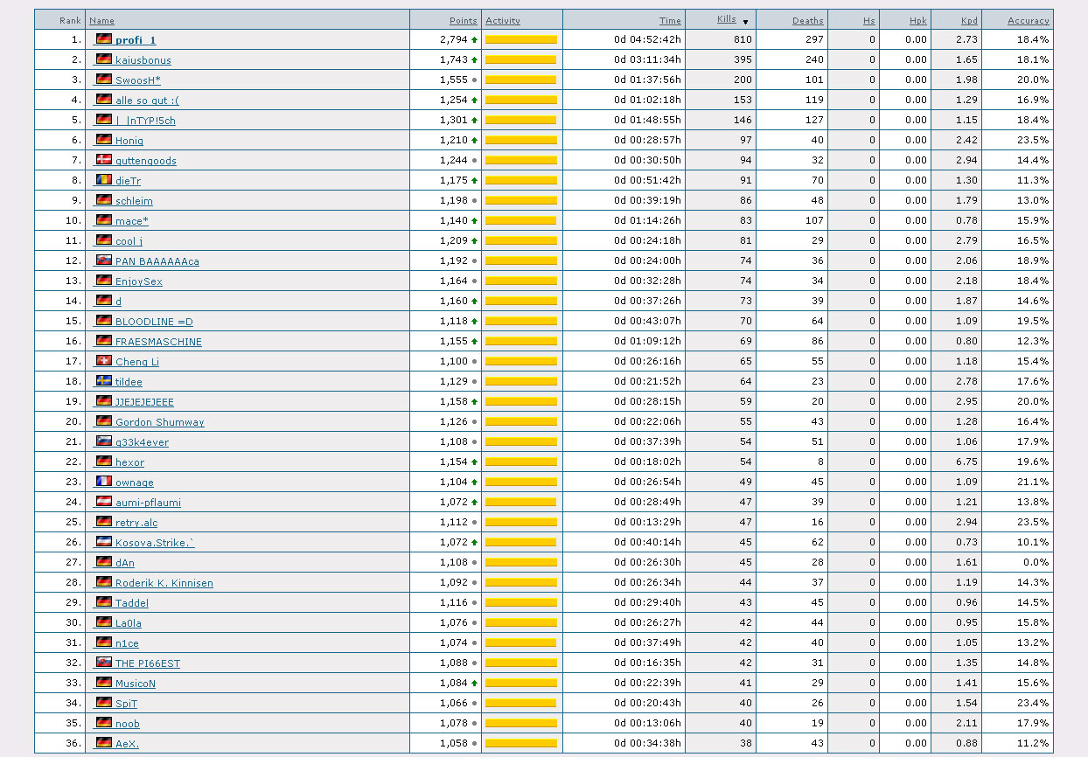The width and height of the screenshot is (1088, 757).
Task: Click the activity bar in SwoosH* row
Action: (521, 80)
